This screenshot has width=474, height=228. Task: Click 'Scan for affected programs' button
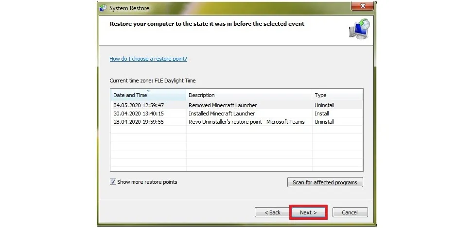tap(325, 182)
